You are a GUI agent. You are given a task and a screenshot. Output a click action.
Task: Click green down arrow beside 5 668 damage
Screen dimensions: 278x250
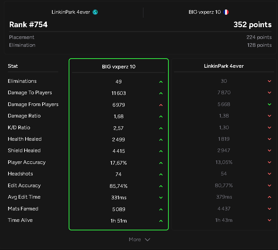[269, 104]
